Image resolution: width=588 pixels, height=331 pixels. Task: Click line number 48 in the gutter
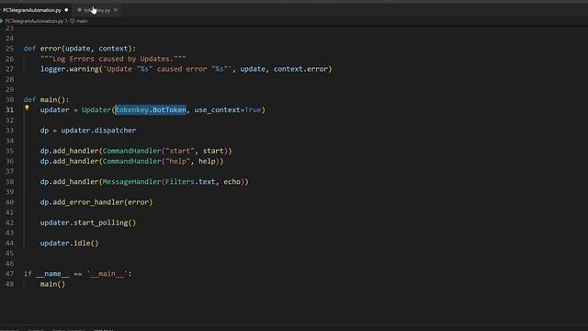pyautogui.click(x=9, y=284)
